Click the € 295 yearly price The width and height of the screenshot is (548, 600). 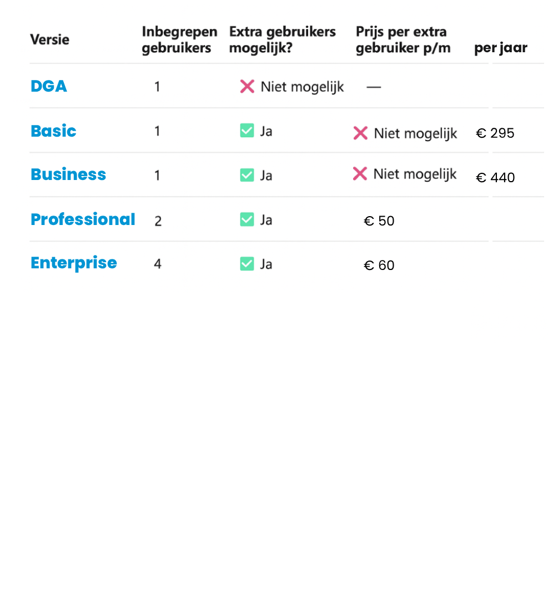(495, 133)
